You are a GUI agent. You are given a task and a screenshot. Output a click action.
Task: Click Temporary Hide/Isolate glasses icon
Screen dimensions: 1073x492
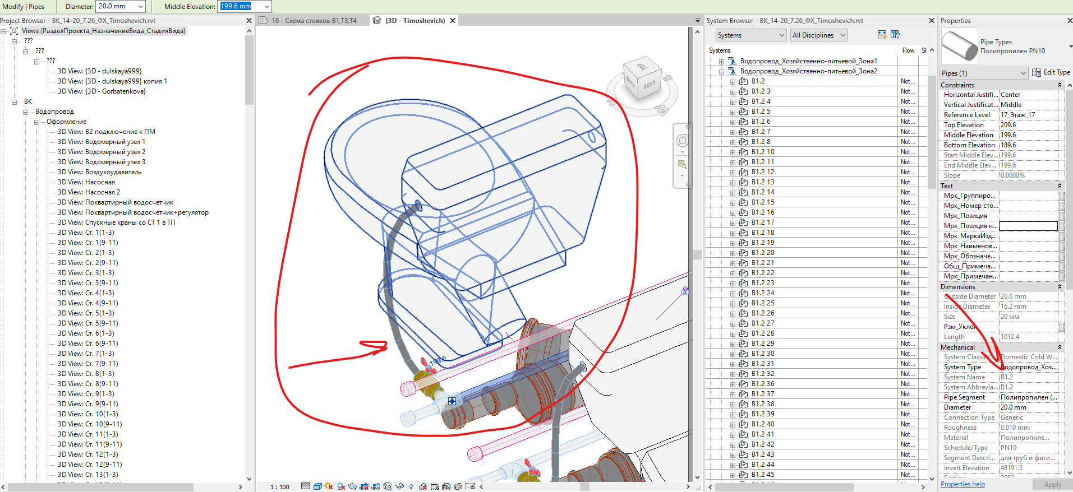tap(399, 486)
